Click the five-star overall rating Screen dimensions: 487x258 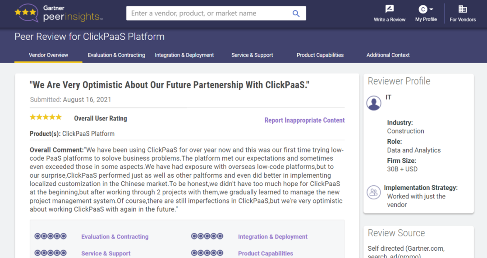[x=46, y=117]
